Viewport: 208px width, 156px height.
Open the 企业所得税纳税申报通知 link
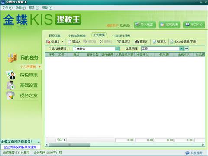[x=20, y=147]
